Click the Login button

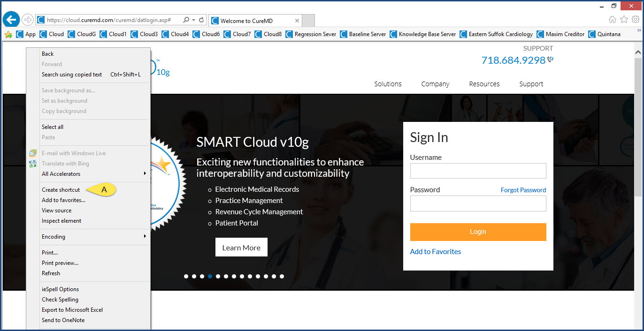tap(478, 232)
